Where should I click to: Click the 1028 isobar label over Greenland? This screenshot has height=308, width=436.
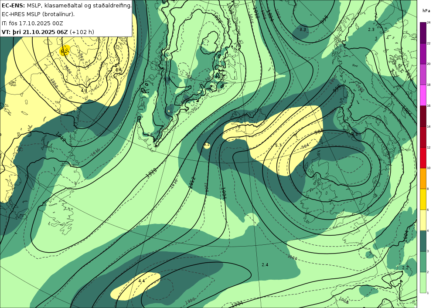coord(217,19)
